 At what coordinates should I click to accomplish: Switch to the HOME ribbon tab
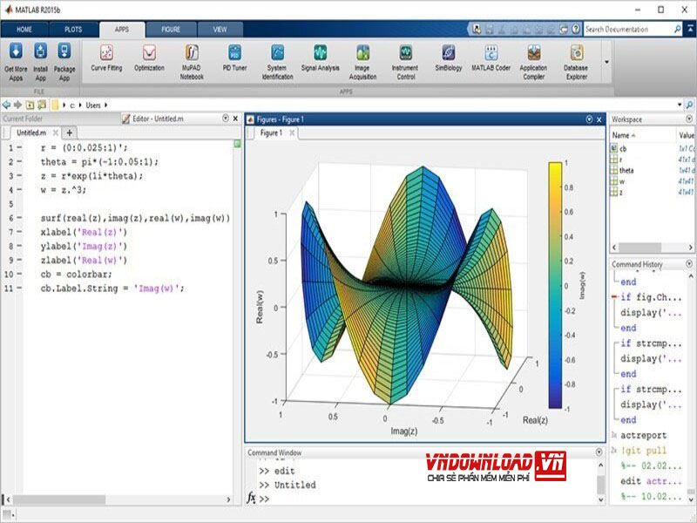tap(24, 30)
